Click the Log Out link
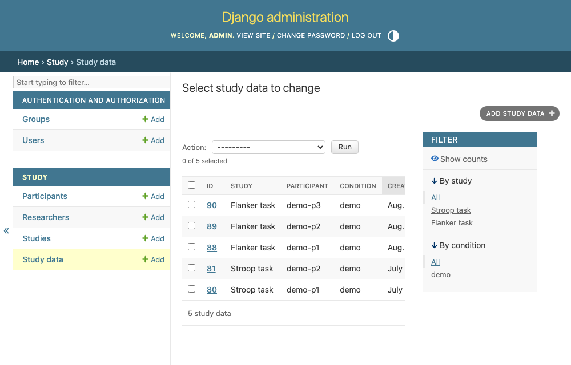Screen dimensions: 571x365 pyautogui.click(x=367, y=35)
